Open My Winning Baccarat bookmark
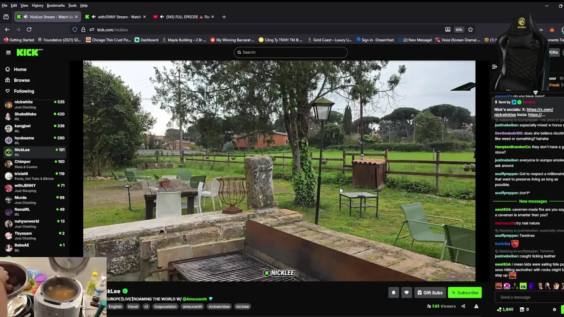The image size is (564, 317). click(x=232, y=40)
